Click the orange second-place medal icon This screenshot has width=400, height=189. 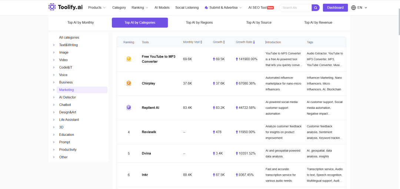[129, 83]
